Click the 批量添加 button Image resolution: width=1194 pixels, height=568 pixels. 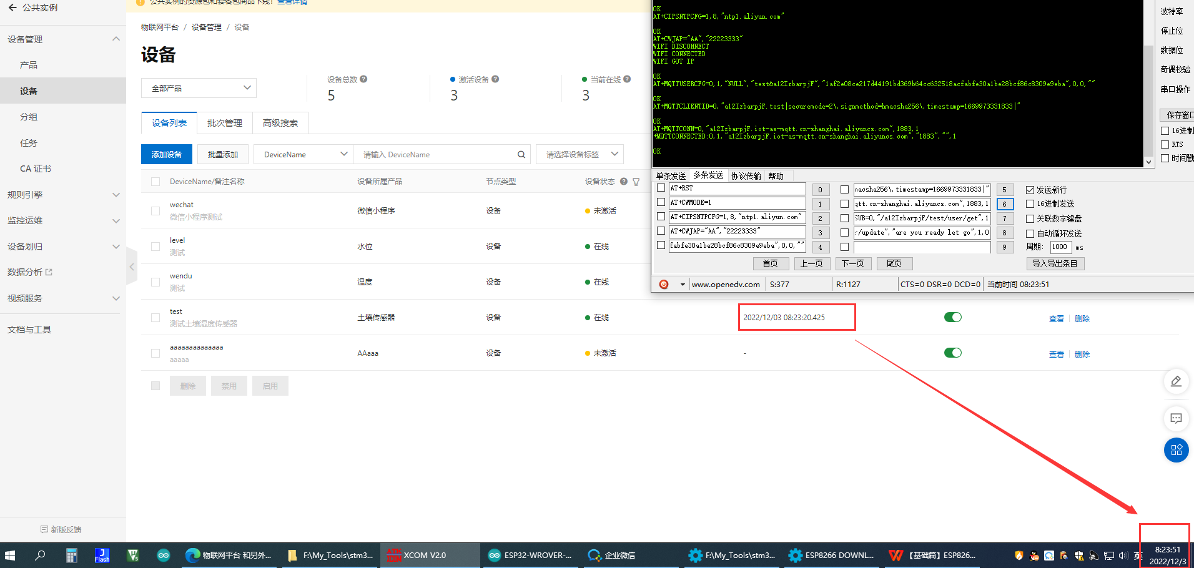[x=223, y=154]
